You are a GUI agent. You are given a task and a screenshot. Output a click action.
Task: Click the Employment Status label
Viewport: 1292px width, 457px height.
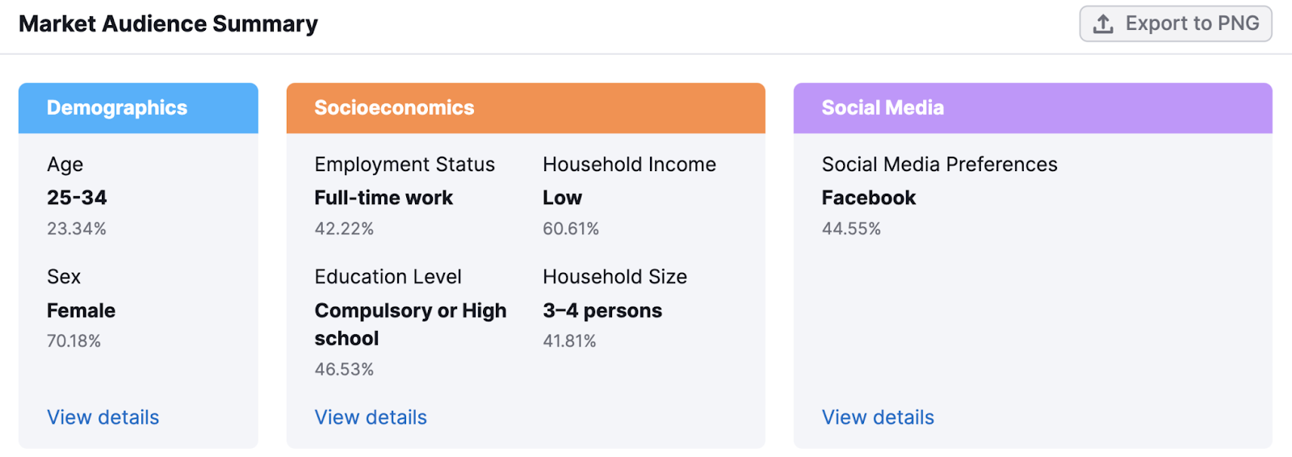pos(405,165)
